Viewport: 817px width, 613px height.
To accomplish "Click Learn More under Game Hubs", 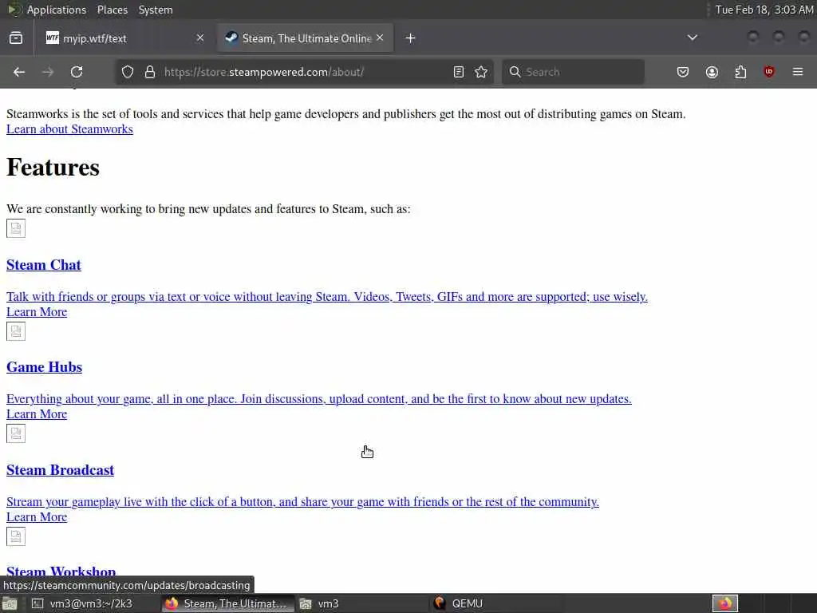I will coord(37,414).
